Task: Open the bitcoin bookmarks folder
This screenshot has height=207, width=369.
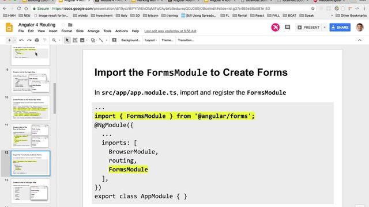Action: coord(150,16)
